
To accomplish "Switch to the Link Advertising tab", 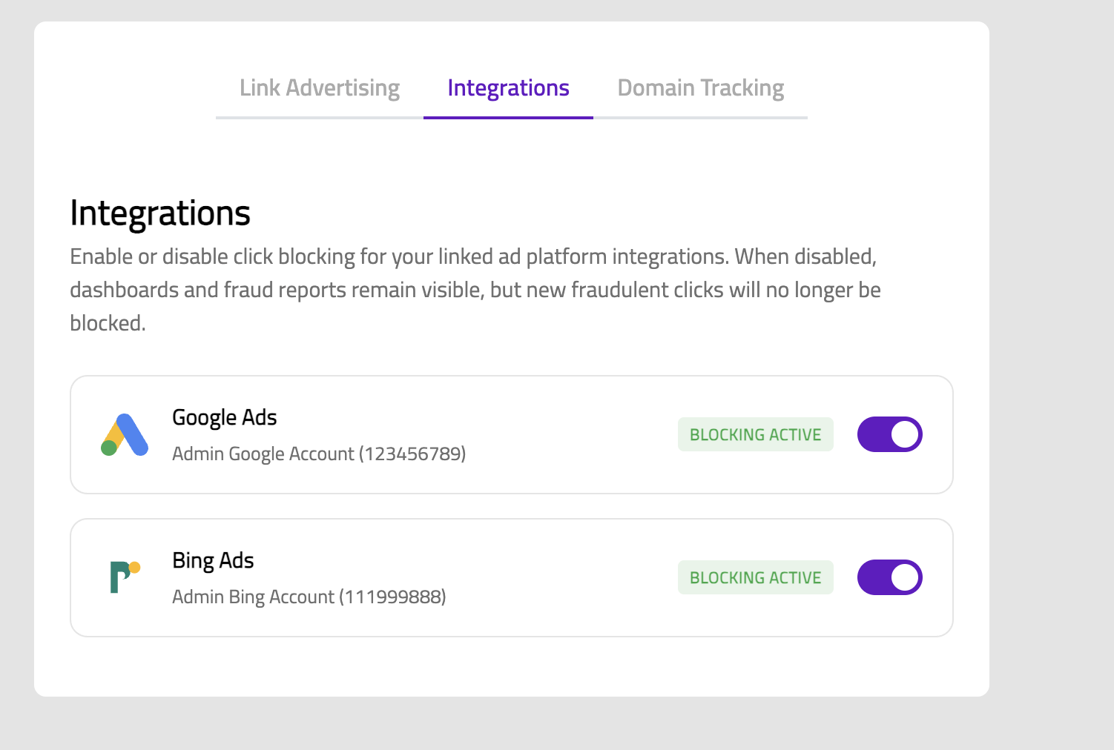I will pyautogui.click(x=319, y=87).
